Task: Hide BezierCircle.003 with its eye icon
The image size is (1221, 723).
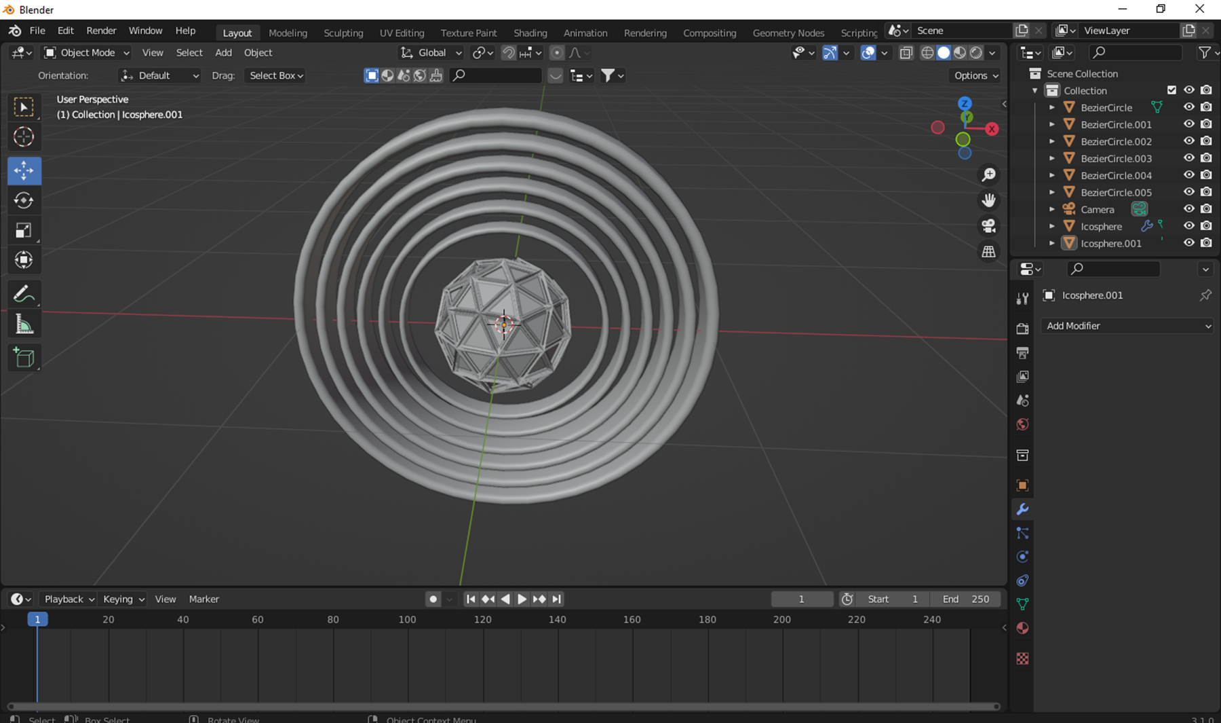Action: tap(1189, 158)
